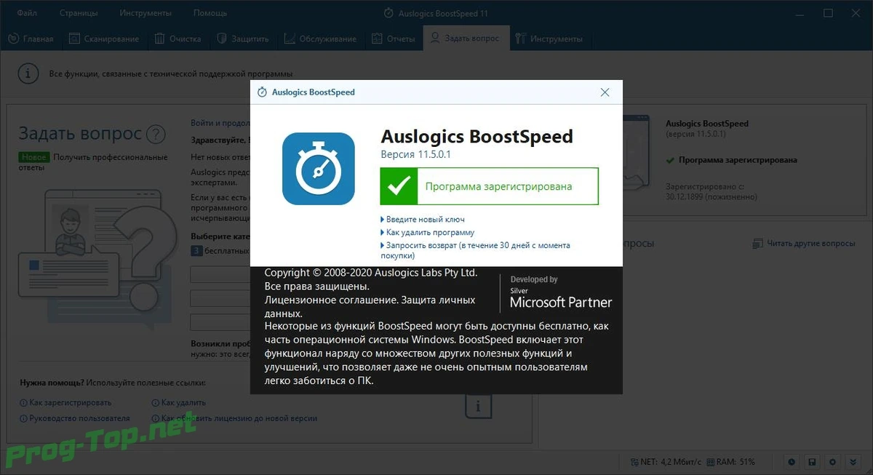
Task: Minimize the main BoostSpeed window
Action: click(x=800, y=13)
